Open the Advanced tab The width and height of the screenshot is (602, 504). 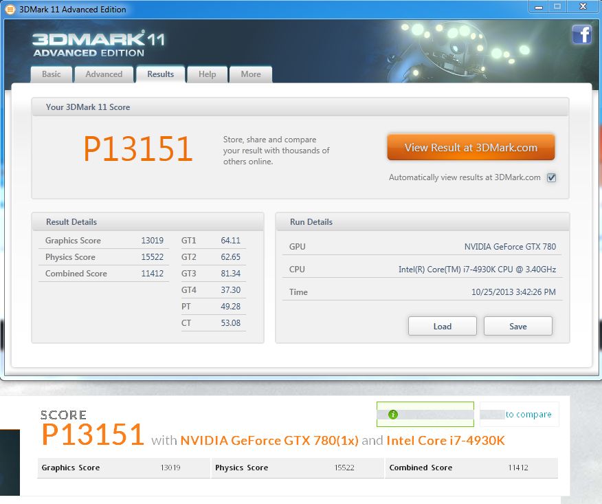coord(104,74)
